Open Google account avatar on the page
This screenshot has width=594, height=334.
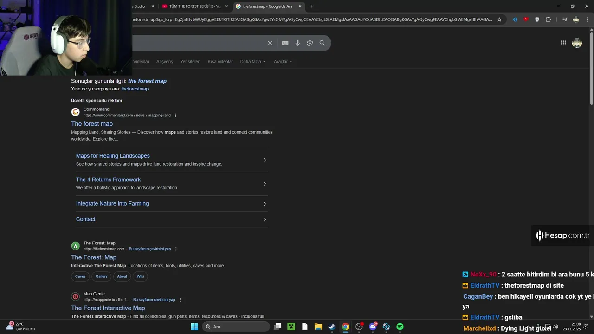coord(577,43)
